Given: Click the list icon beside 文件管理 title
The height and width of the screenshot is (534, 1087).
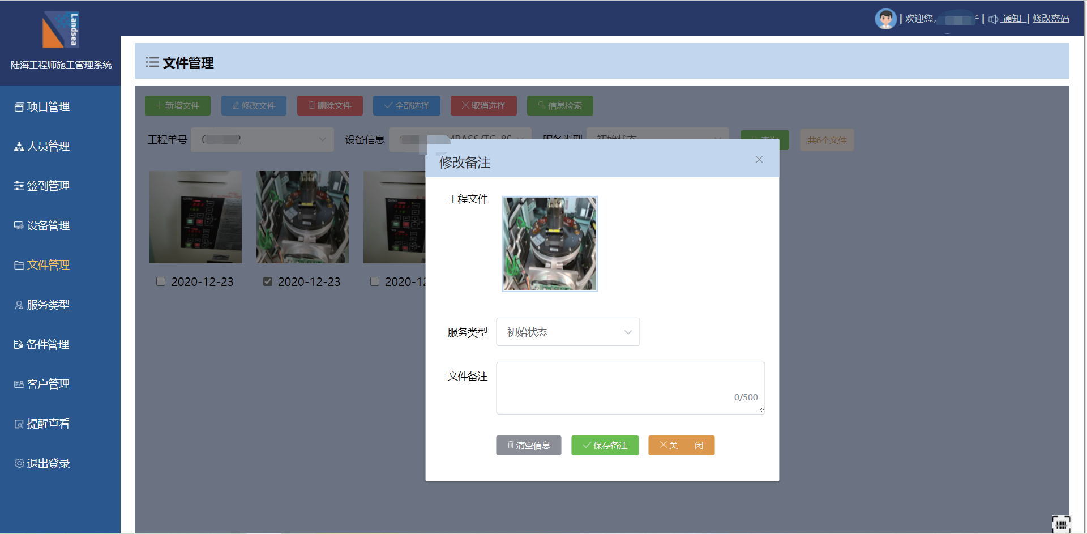Looking at the screenshot, I should coord(152,62).
